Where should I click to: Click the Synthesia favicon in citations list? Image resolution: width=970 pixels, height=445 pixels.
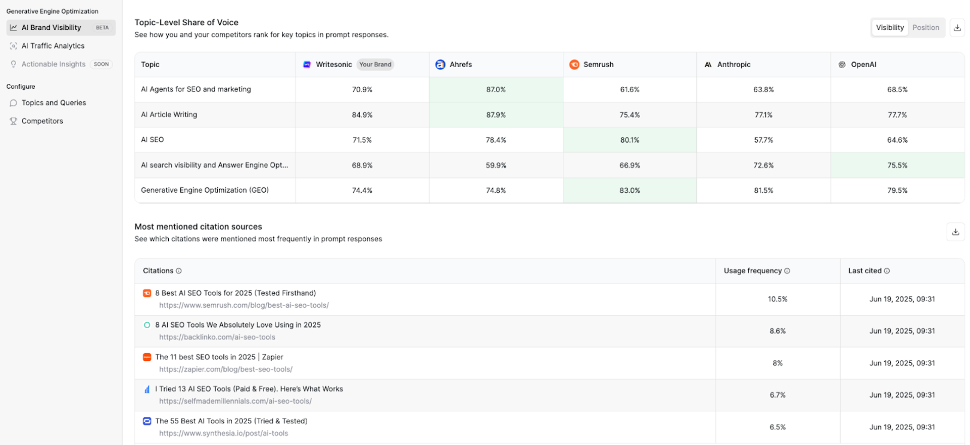click(x=147, y=421)
